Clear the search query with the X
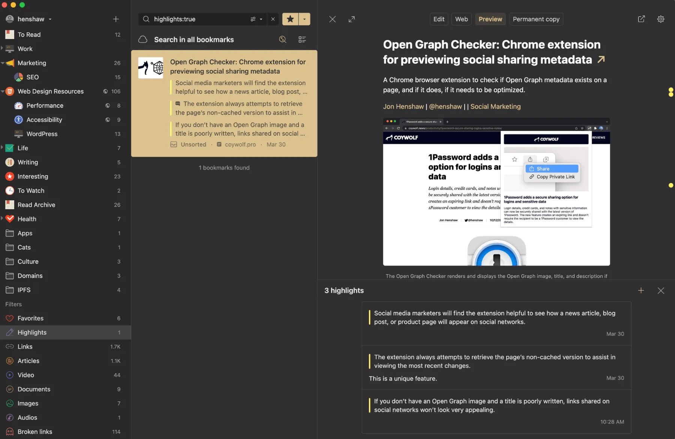The height and width of the screenshot is (439, 675). (x=273, y=19)
